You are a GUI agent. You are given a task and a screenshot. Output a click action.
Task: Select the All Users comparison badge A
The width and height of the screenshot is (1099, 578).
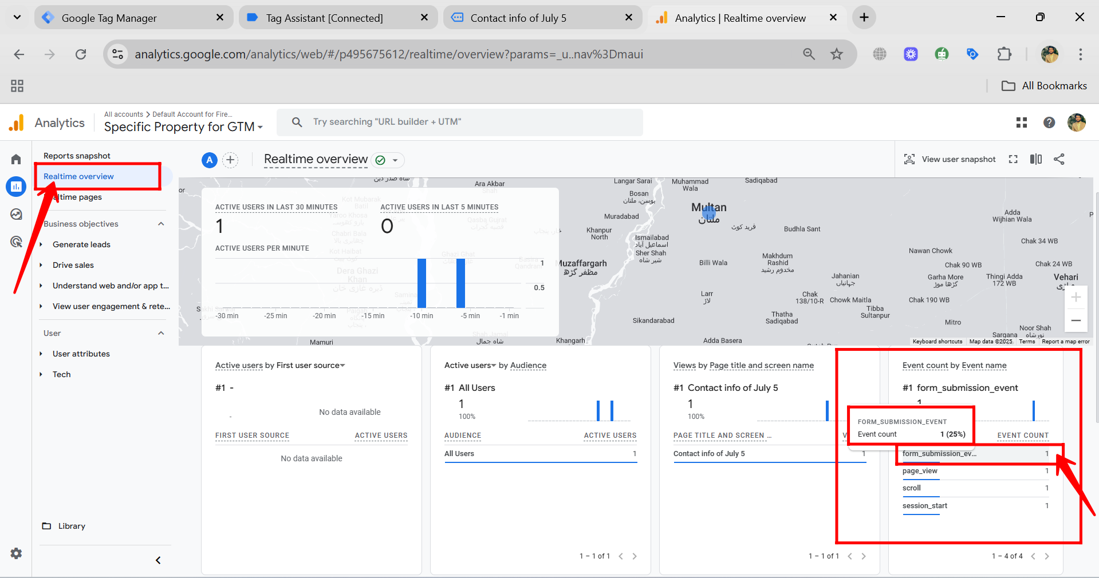(x=210, y=160)
